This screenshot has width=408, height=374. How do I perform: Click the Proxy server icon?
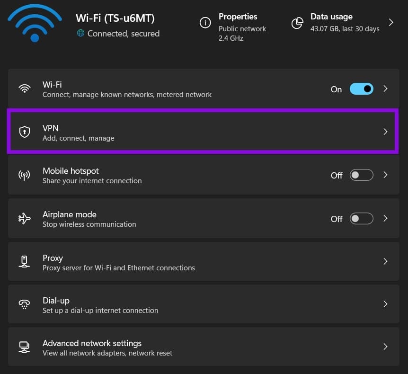tap(24, 262)
